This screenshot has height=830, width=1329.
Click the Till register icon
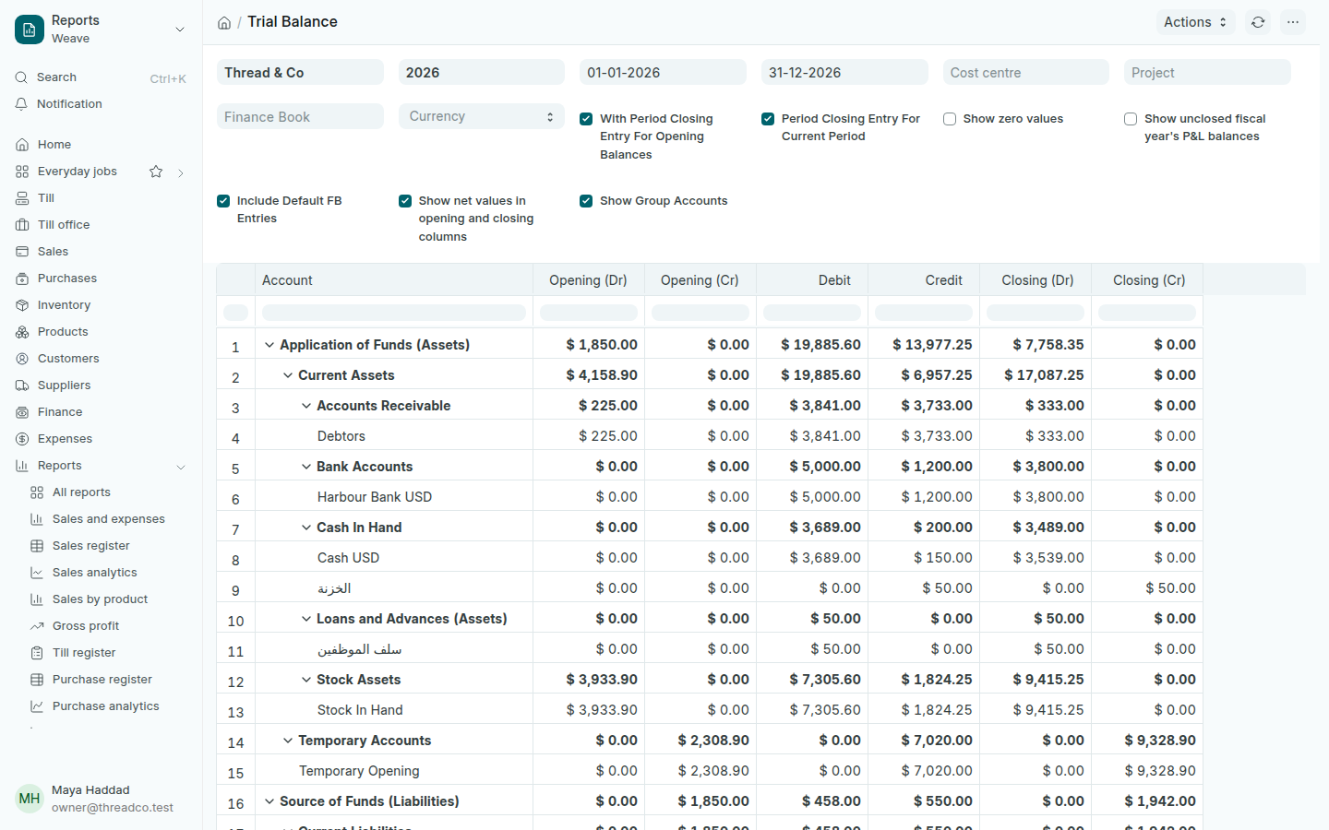pos(37,653)
